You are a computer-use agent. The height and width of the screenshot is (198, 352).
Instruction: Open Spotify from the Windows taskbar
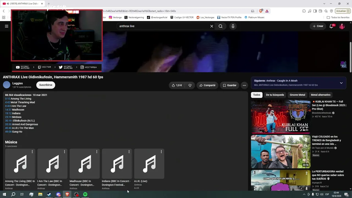(85, 194)
